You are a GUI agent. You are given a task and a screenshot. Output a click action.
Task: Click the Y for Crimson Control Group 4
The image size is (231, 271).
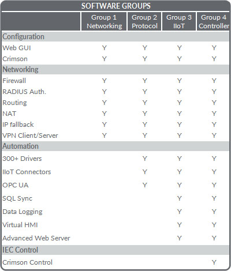tap(214, 262)
